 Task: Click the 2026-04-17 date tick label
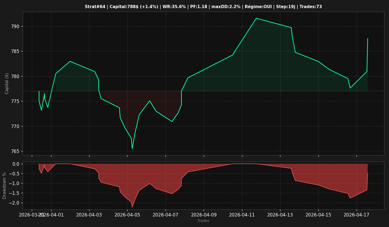point(357,215)
